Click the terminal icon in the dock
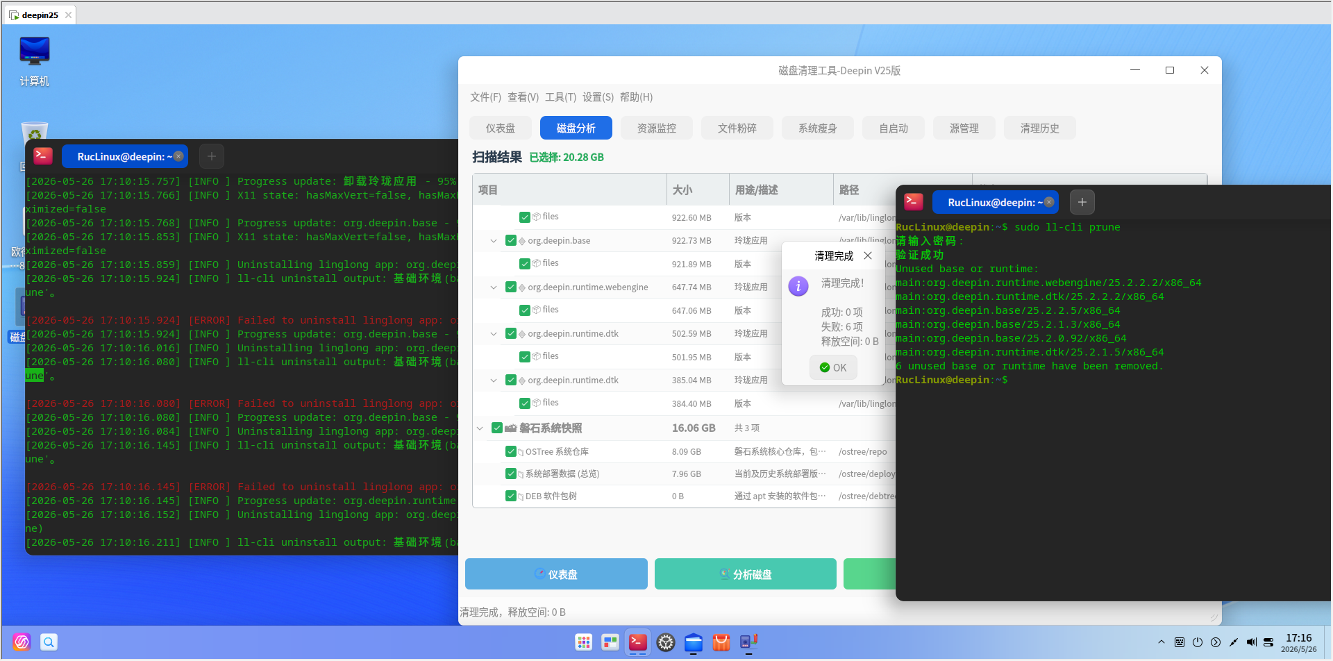The height and width of the screenshot is (661, 1333). 638,643
